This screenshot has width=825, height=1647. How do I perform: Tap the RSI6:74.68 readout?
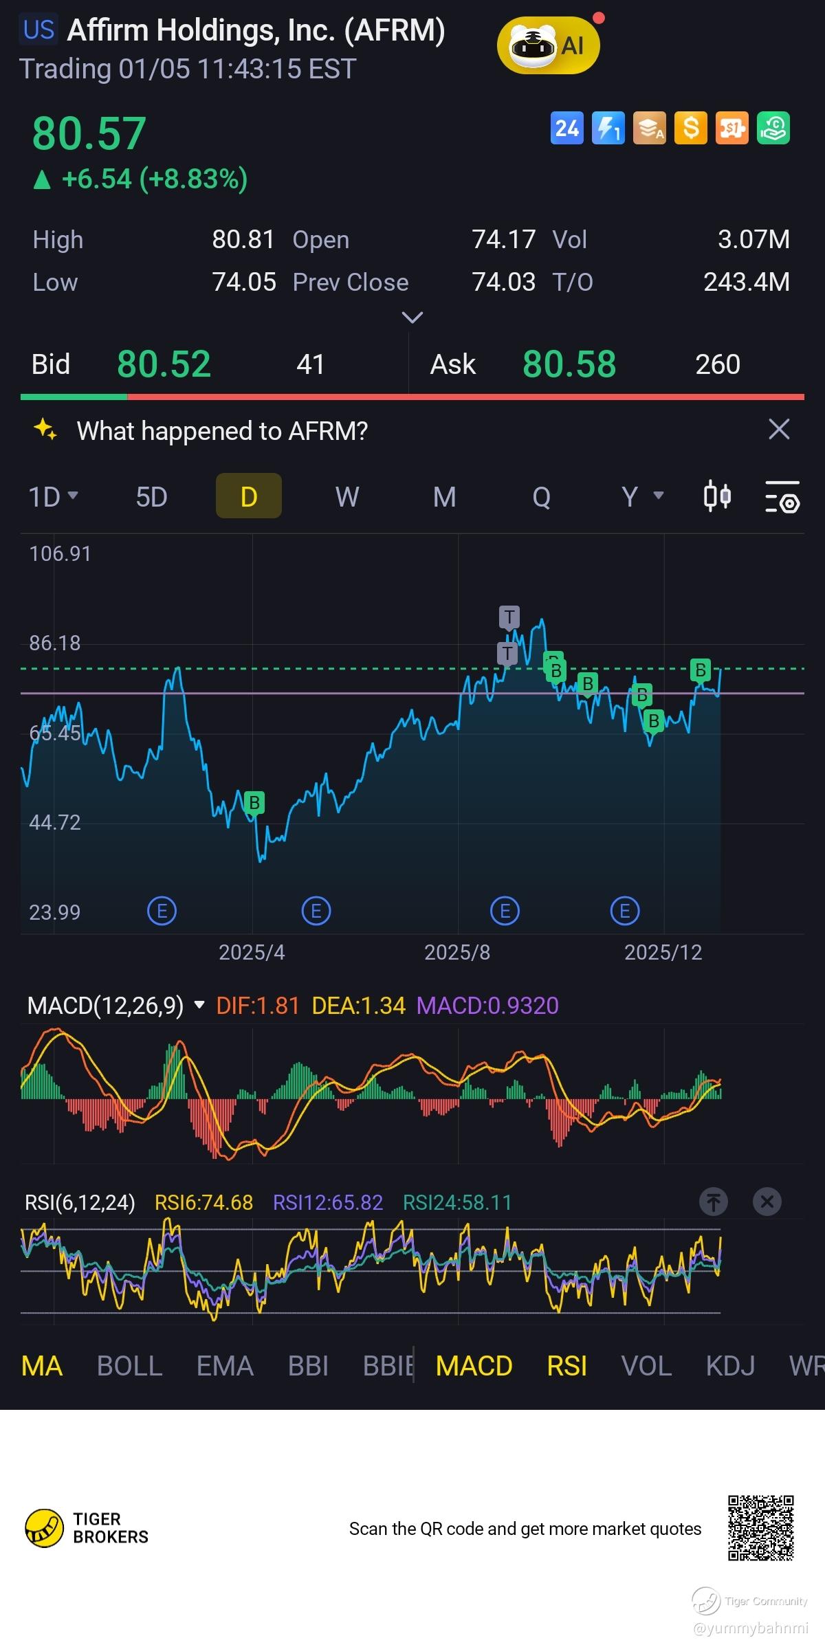(203, 1202)
